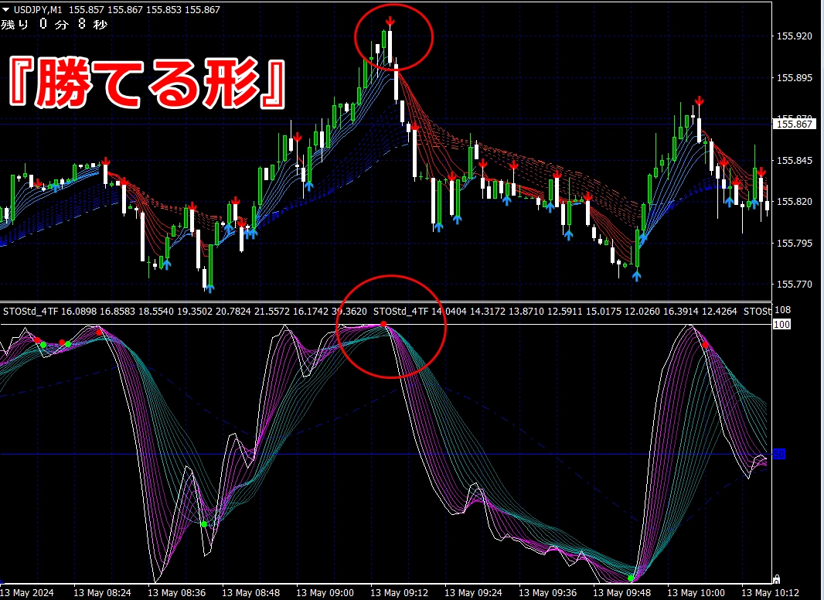Click the 勝てる形 red title text

(x=147, y=83)
